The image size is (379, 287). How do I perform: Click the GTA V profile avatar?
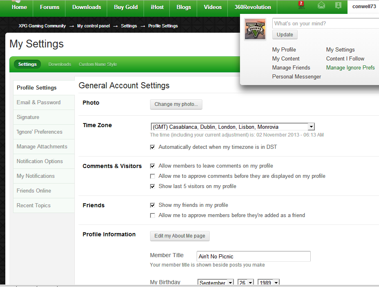pyautogui.click(x=255, y=29)
